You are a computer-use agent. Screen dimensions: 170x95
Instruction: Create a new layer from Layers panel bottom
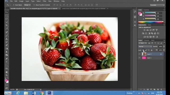tap(158, 89)
